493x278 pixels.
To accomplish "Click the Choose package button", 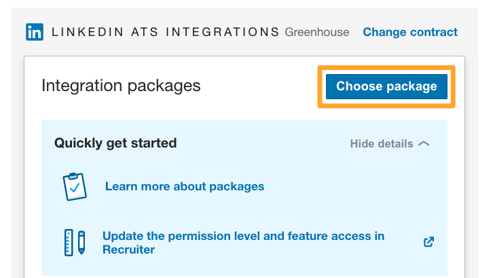I will [386, 86].
